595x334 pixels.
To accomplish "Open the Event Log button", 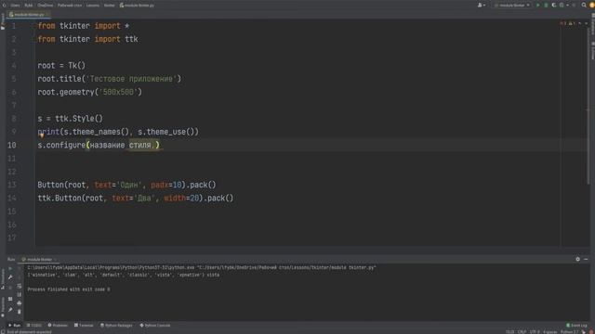I will [576, 326].
